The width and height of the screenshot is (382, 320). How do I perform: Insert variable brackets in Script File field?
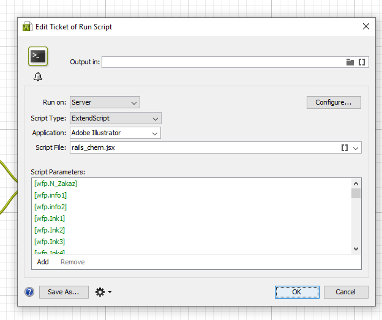345,147
